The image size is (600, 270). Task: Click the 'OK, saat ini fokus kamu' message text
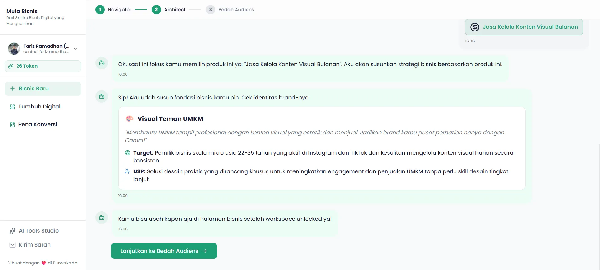[x=310, y=64]
